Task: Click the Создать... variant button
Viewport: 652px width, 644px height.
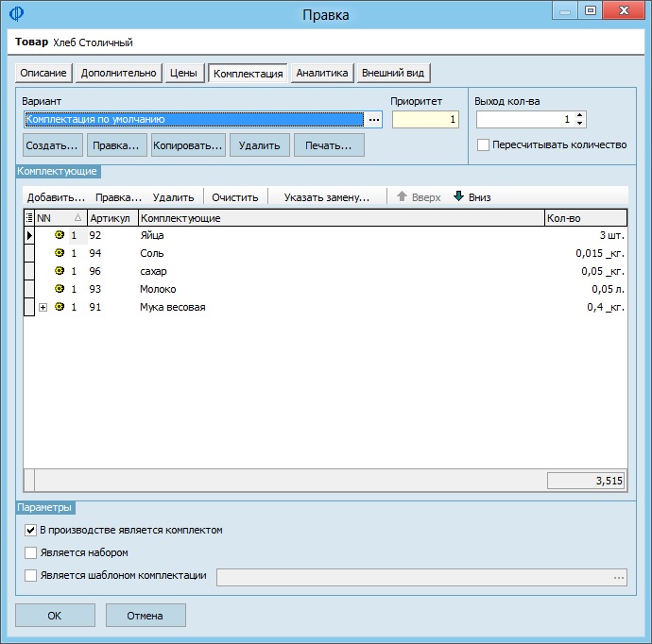Action: tap(52, 145)
